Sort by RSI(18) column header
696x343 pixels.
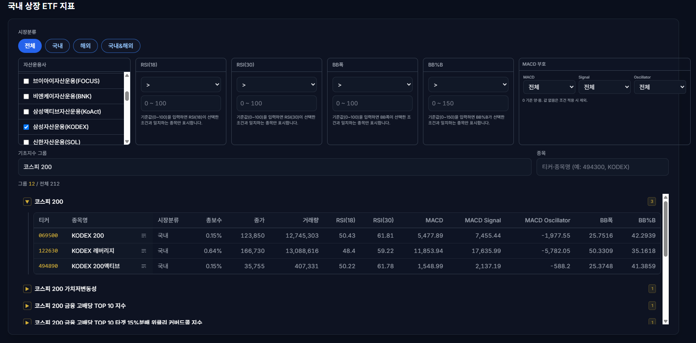[346, 220]
